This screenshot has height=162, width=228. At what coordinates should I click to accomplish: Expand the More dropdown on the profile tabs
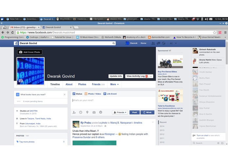114,84
